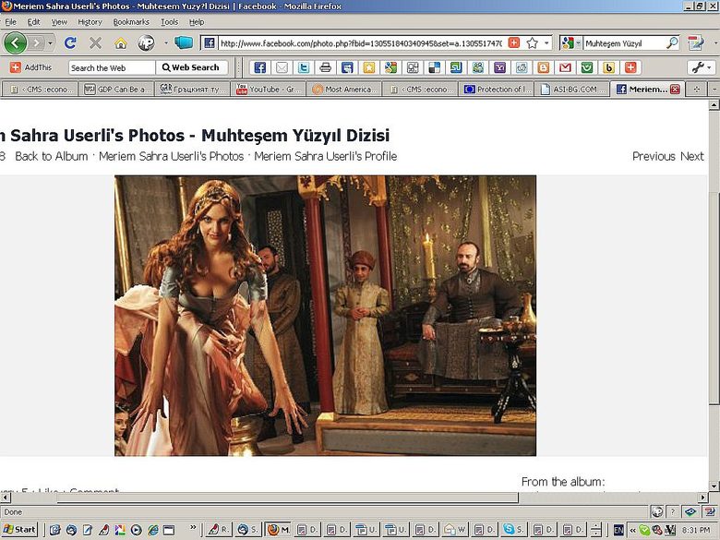
Task: Bookmark this page with the star icon
Action: point(533,43)
